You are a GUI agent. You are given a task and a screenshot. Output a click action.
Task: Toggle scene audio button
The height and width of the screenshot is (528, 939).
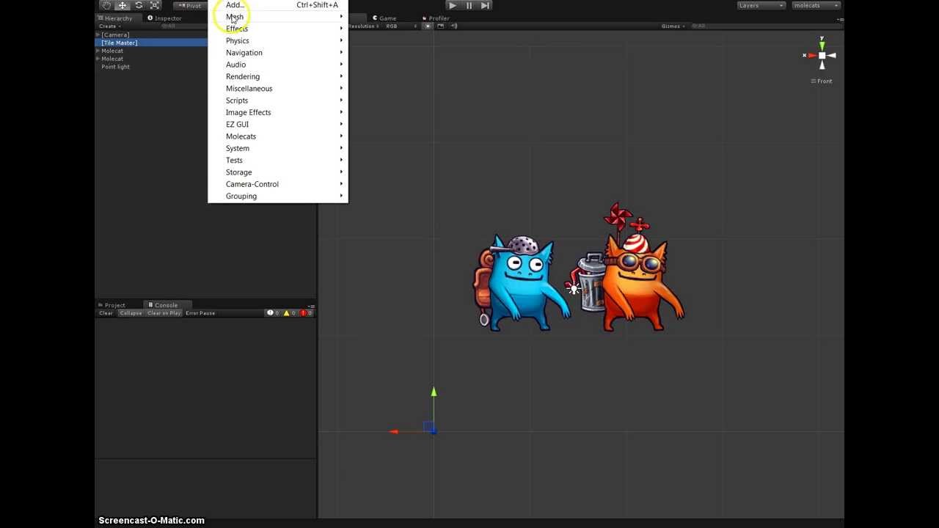tap(453, 26)
